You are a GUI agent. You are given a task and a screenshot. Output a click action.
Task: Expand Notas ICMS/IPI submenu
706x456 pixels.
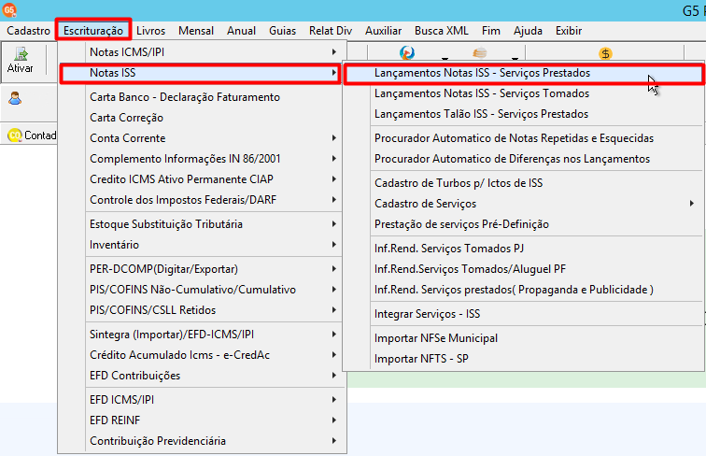(x=202, y=51)
